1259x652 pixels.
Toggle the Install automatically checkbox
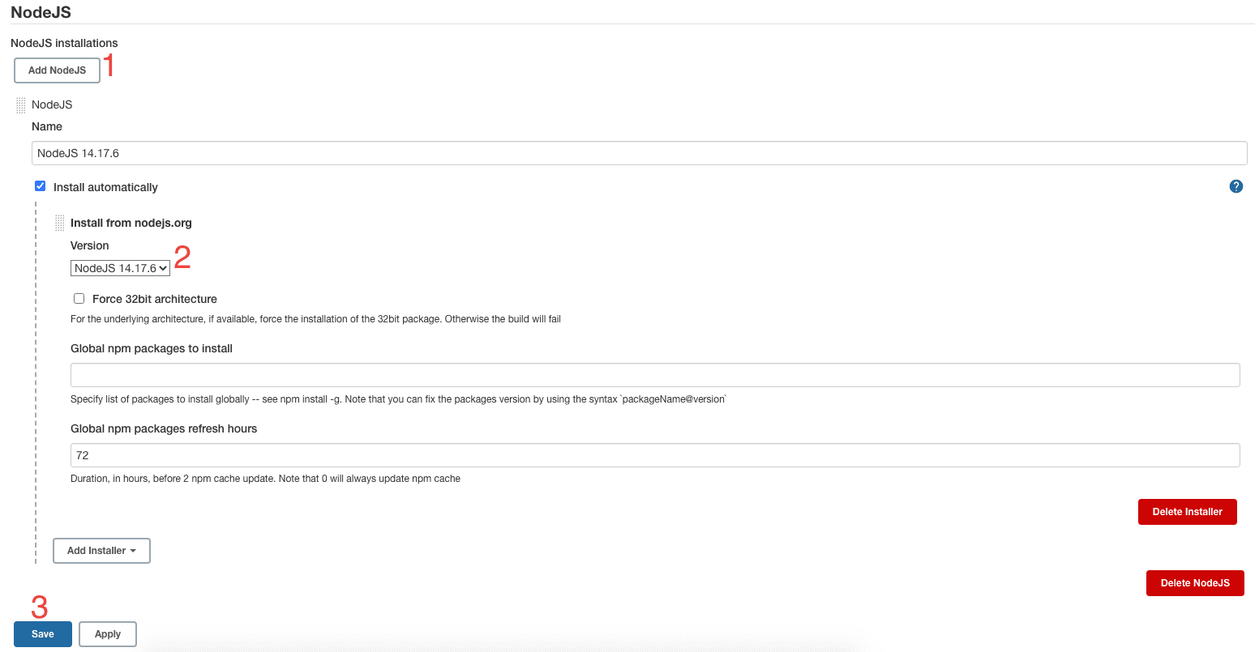40,186
